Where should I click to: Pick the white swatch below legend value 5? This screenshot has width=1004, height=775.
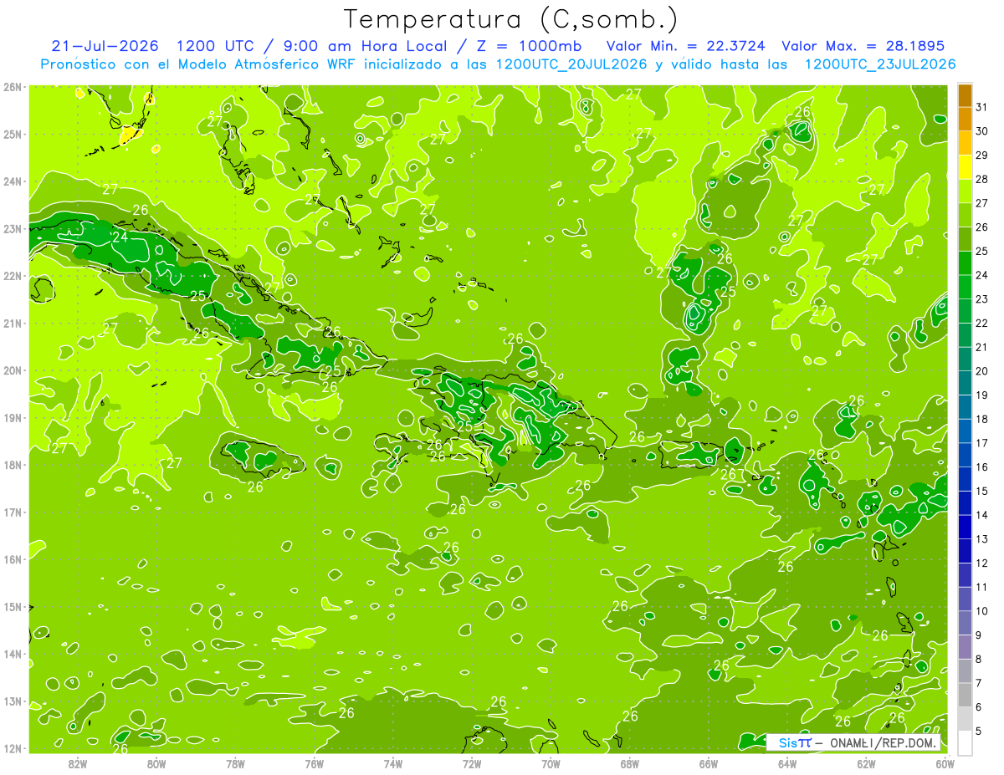[965, 742]
